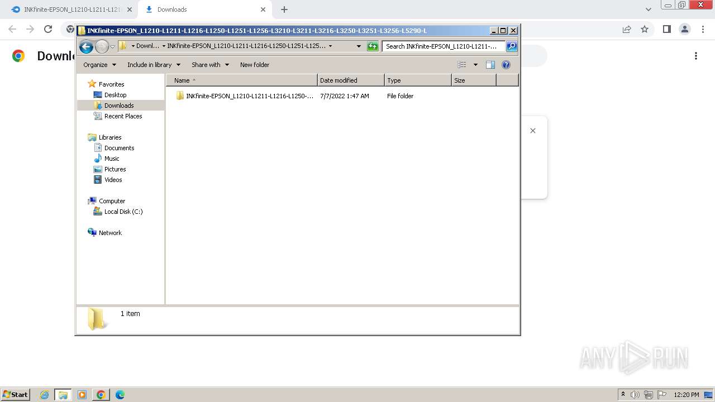Toggle the preview pane
This screenshot has height=402, width=715.
pyautogui.click(x=490, y=65)
